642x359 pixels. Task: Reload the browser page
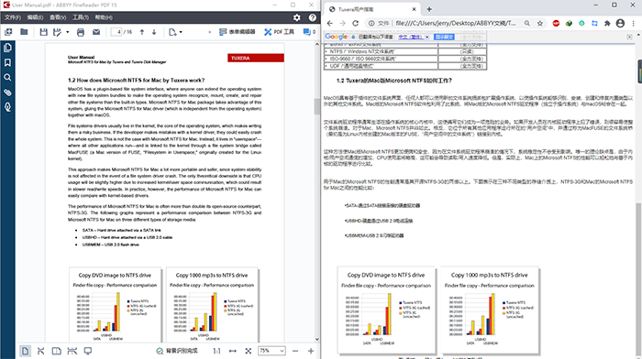pos(356,23)
